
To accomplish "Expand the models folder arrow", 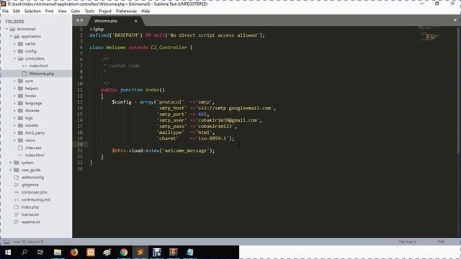I will click(x=14, y=125).
